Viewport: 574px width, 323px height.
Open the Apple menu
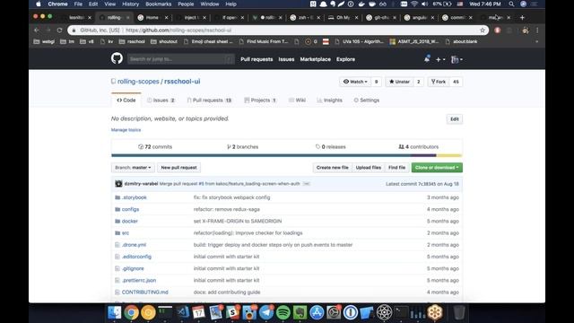pos(39,4)
